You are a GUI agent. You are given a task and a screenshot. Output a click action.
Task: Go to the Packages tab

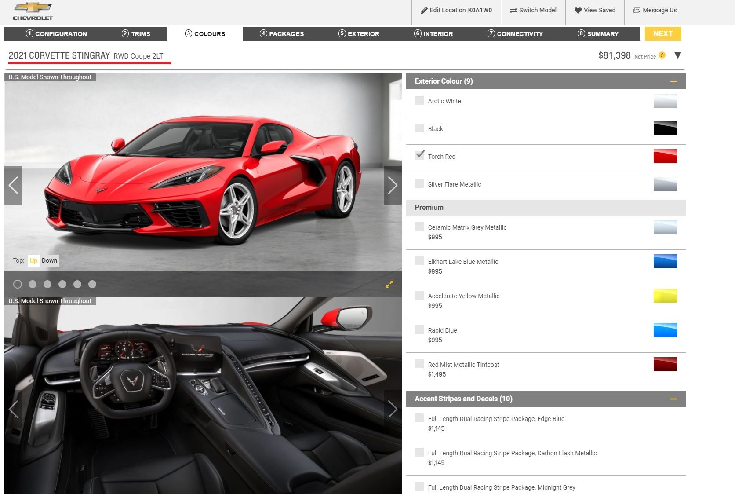(x=282, y=34)
